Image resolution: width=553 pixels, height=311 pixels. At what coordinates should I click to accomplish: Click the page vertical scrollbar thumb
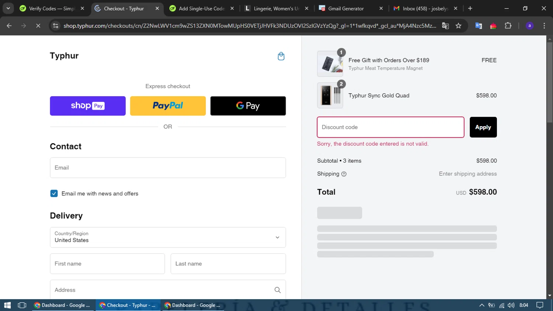(550, 83)
